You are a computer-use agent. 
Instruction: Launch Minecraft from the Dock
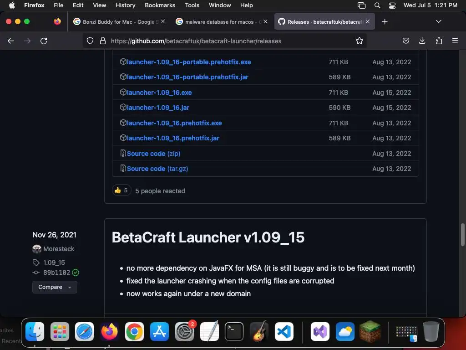pyautogui.click(x=370, y=331)
